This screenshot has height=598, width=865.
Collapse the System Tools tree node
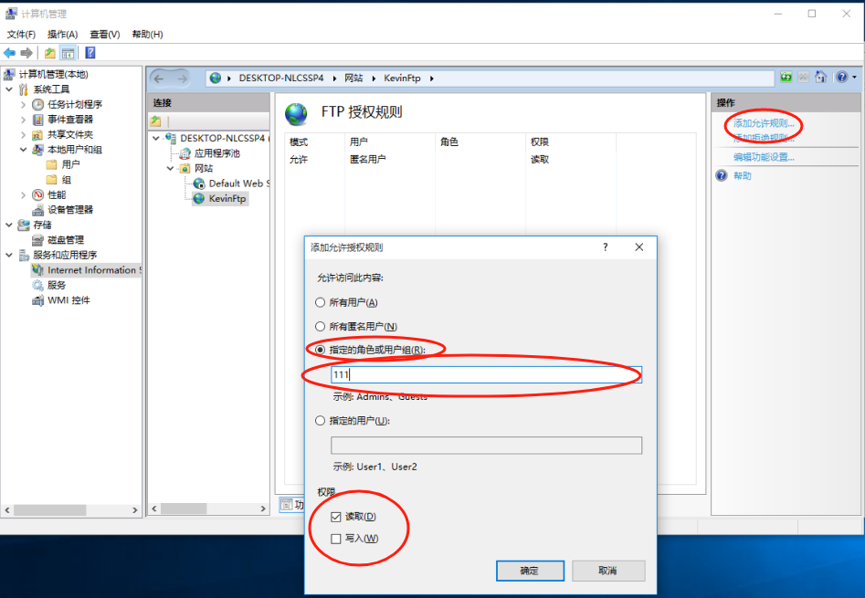(x=9, y=89)
